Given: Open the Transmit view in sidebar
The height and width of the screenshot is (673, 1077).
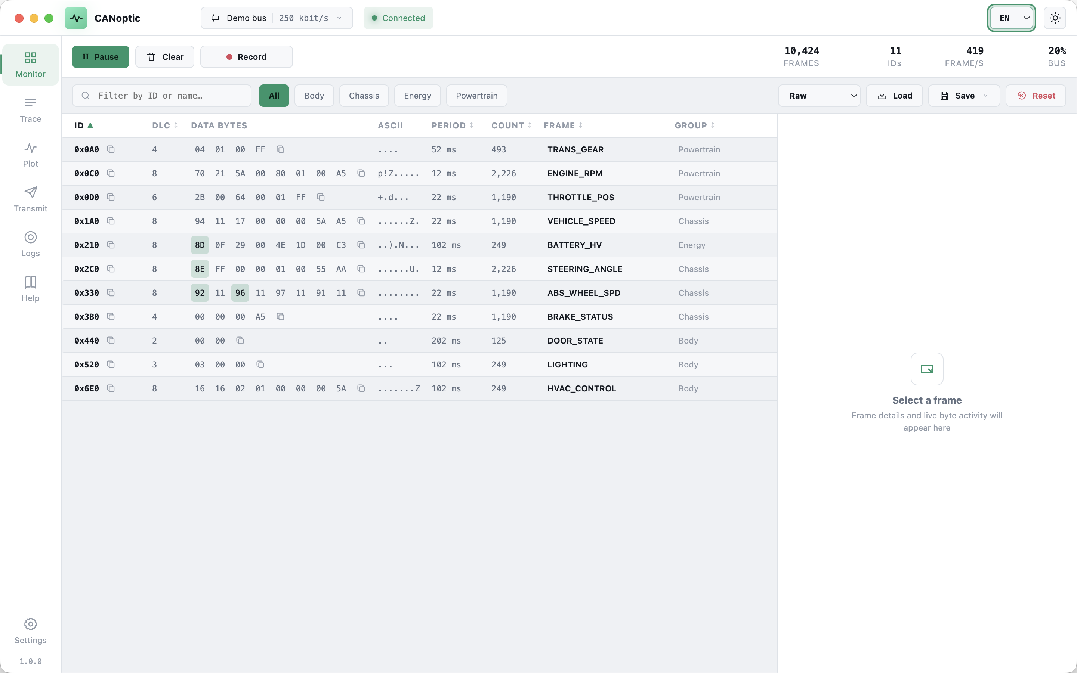Looking at the screenshot, I should pos(30,199).
